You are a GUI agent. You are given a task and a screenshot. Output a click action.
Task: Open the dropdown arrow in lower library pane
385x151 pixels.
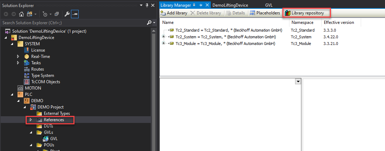coord(298,81)
